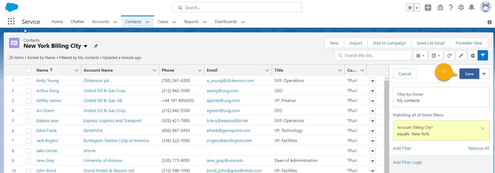Go to the Chatter tab

(x=77, y=22)
